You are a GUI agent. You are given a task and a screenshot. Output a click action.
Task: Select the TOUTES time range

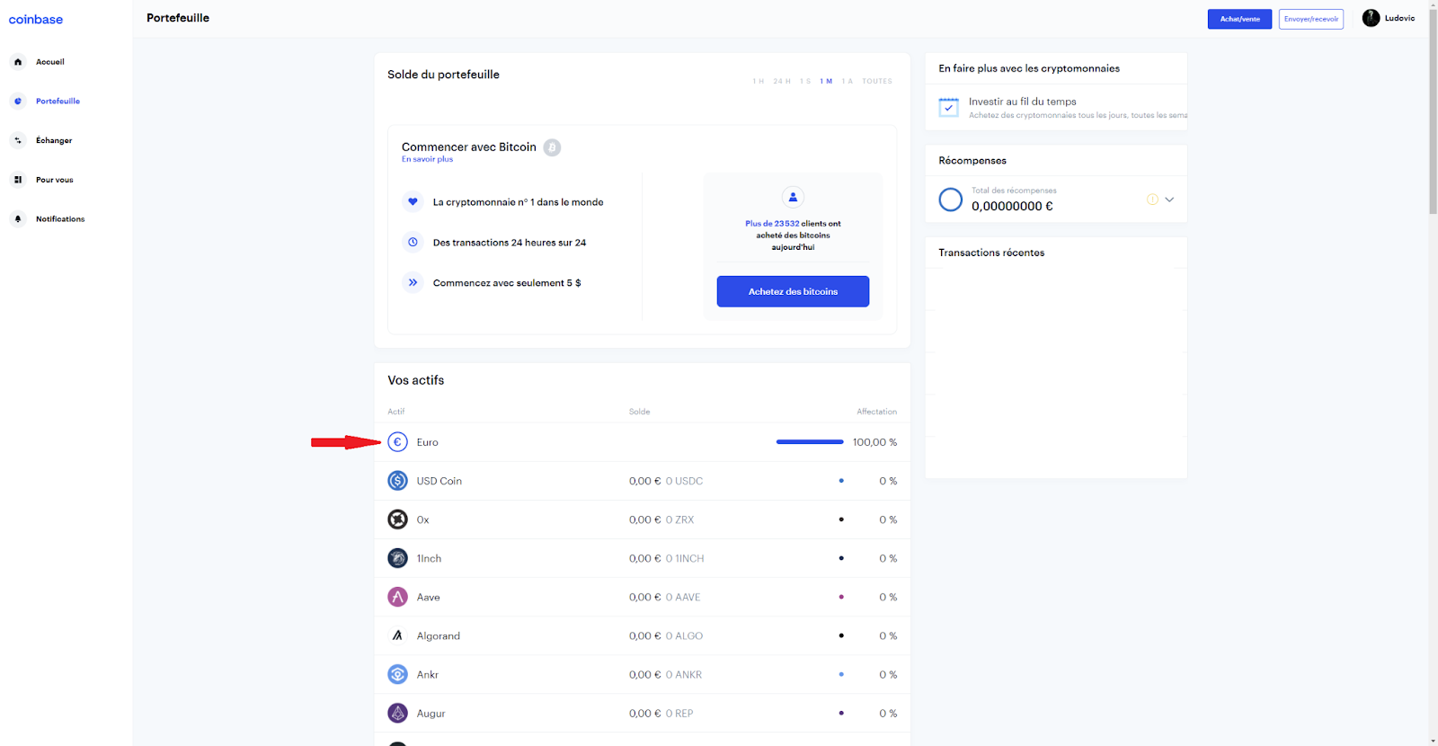tap(877, 82)
